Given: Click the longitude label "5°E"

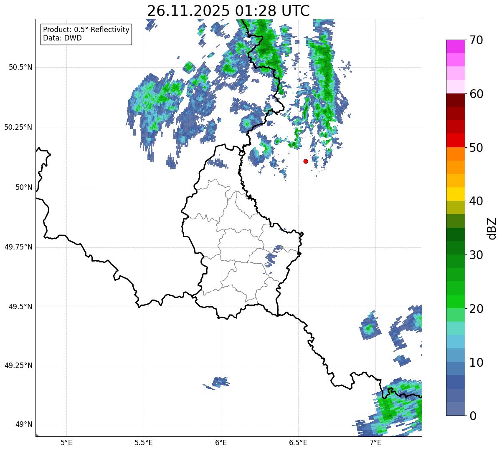Looking at the screenshot, I should pyautogui.click(x=66, y=442).
